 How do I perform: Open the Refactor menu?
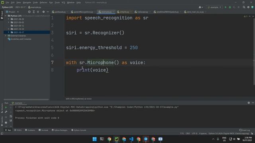[x=43, y=3]
